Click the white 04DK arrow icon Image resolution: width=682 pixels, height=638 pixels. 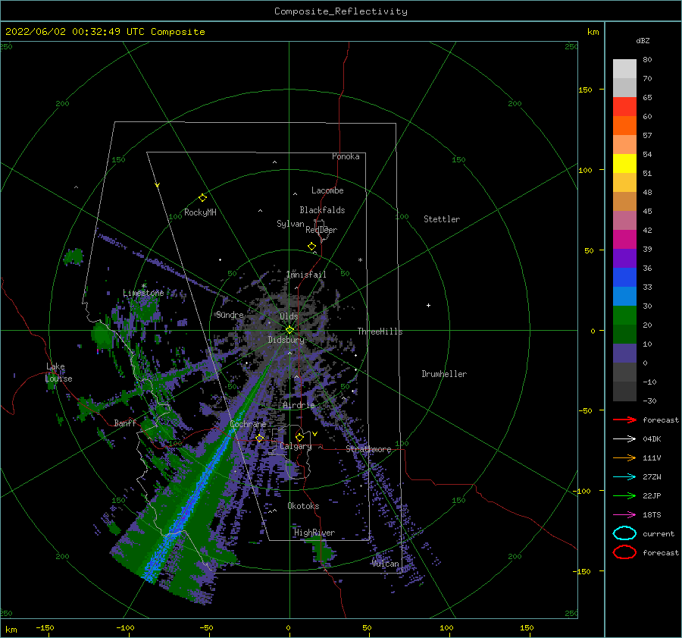pos(624,438)
